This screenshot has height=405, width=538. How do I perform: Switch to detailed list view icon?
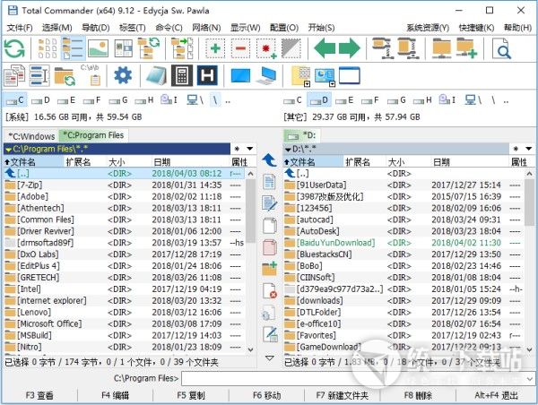(73, 48)
